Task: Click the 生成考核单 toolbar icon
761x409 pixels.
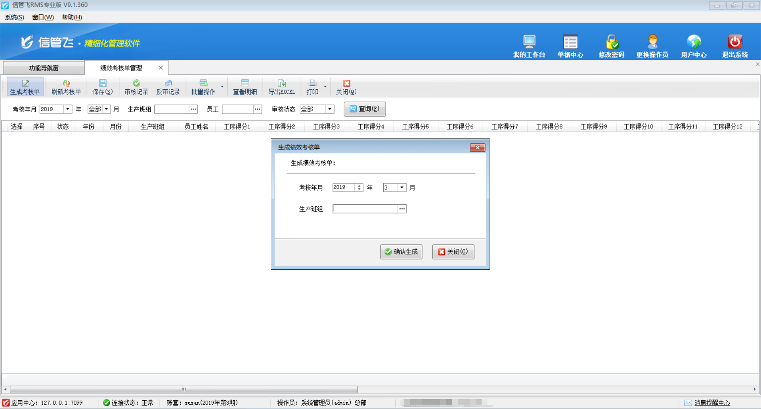Action: point(25,83)
